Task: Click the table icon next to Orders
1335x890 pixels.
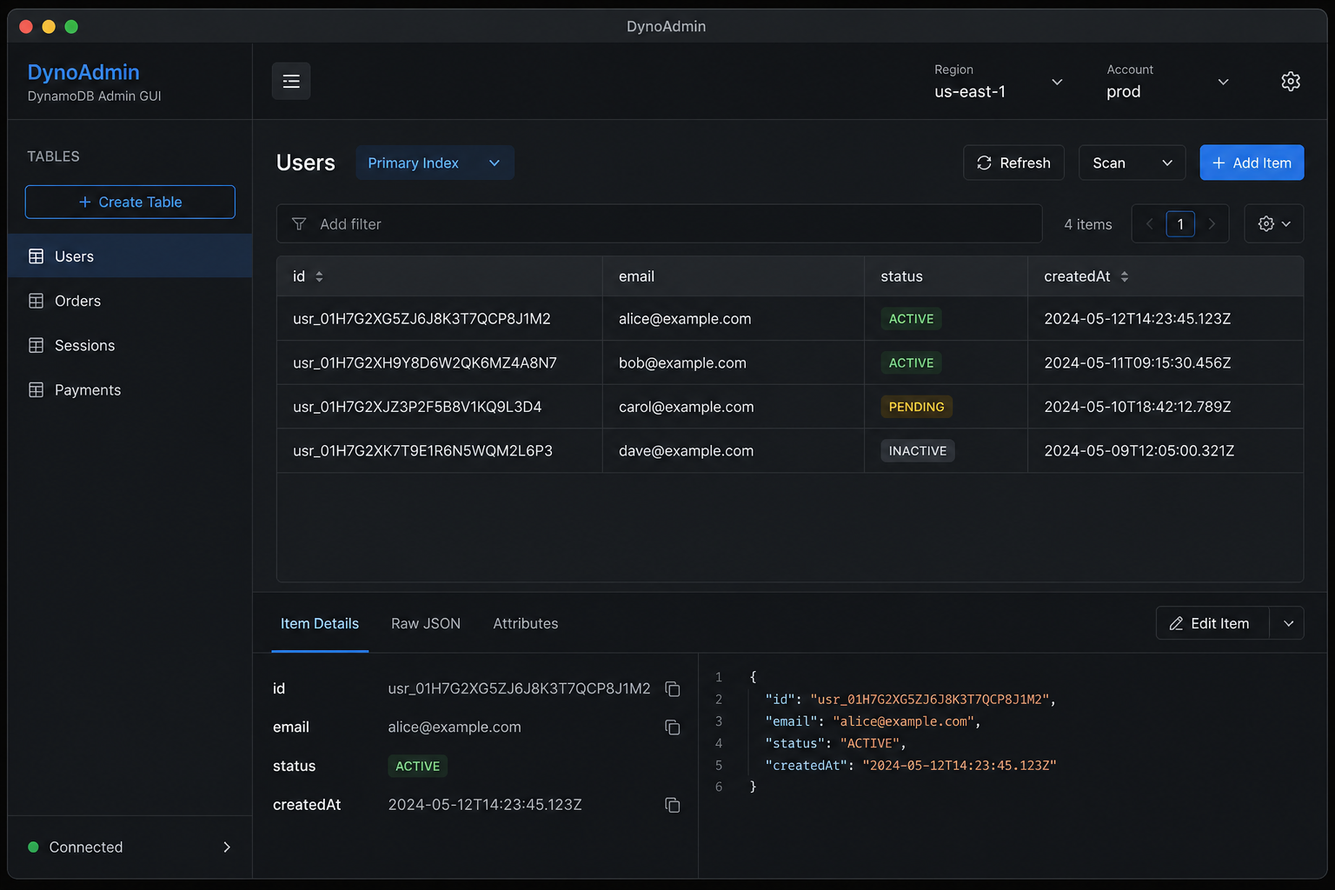Action: pyautogui.click(x=36, y=301)
